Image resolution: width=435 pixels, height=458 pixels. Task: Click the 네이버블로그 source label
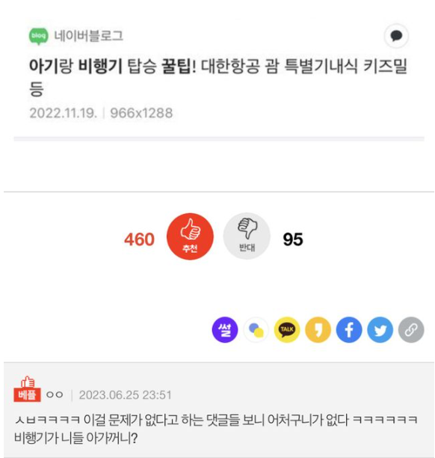coord(89,36)
